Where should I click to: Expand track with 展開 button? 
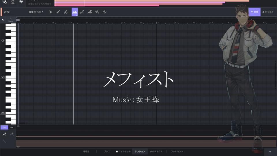tap(254, 12)
